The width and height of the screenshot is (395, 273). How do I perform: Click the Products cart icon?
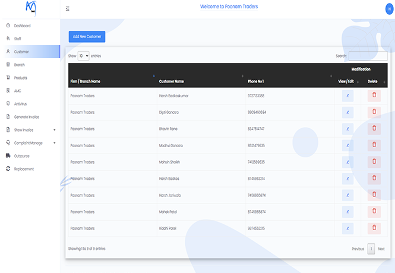pos(8,78)
